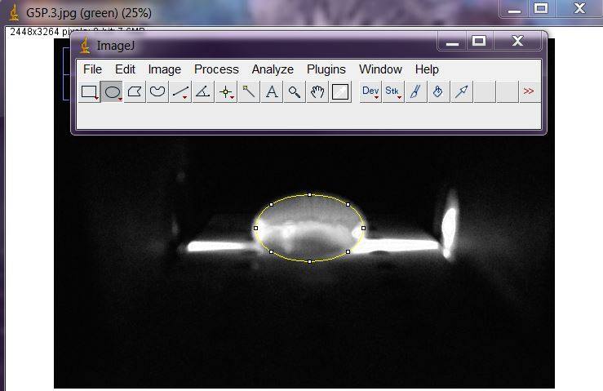Select the Angle tool
The image size is (603, 391).
[204, 92]
